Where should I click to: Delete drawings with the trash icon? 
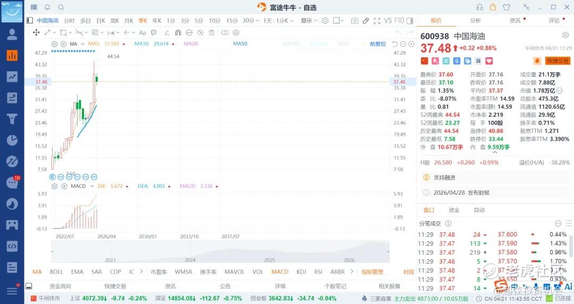(211, 32)
